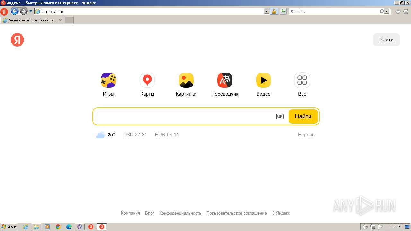
Task: Click the EUR 94,11 exchange rate
Action: (x=167, y=135)
